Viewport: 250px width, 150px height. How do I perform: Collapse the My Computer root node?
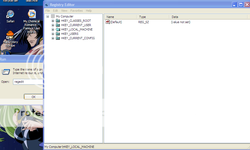click(x=48, y=16)
